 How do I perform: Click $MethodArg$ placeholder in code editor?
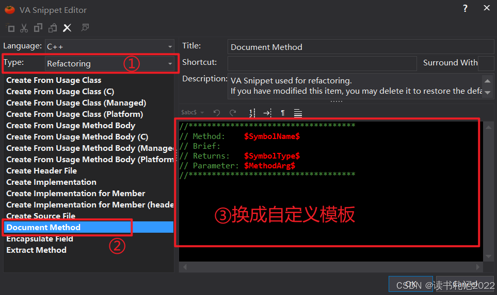pos(269,166)
